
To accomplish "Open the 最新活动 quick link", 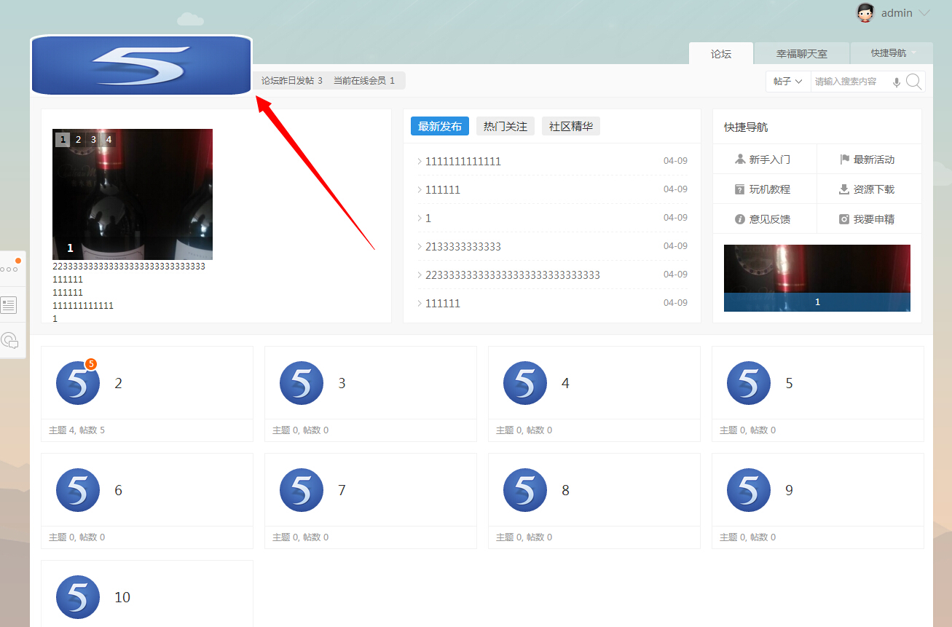I will click(x=874, y=159).
